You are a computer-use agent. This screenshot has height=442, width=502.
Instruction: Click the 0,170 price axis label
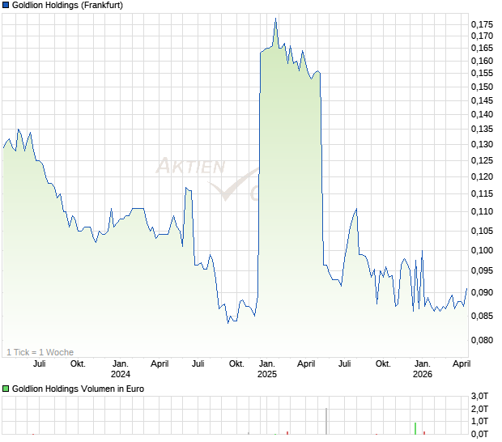pyautogui.click(x=482, y=36)
